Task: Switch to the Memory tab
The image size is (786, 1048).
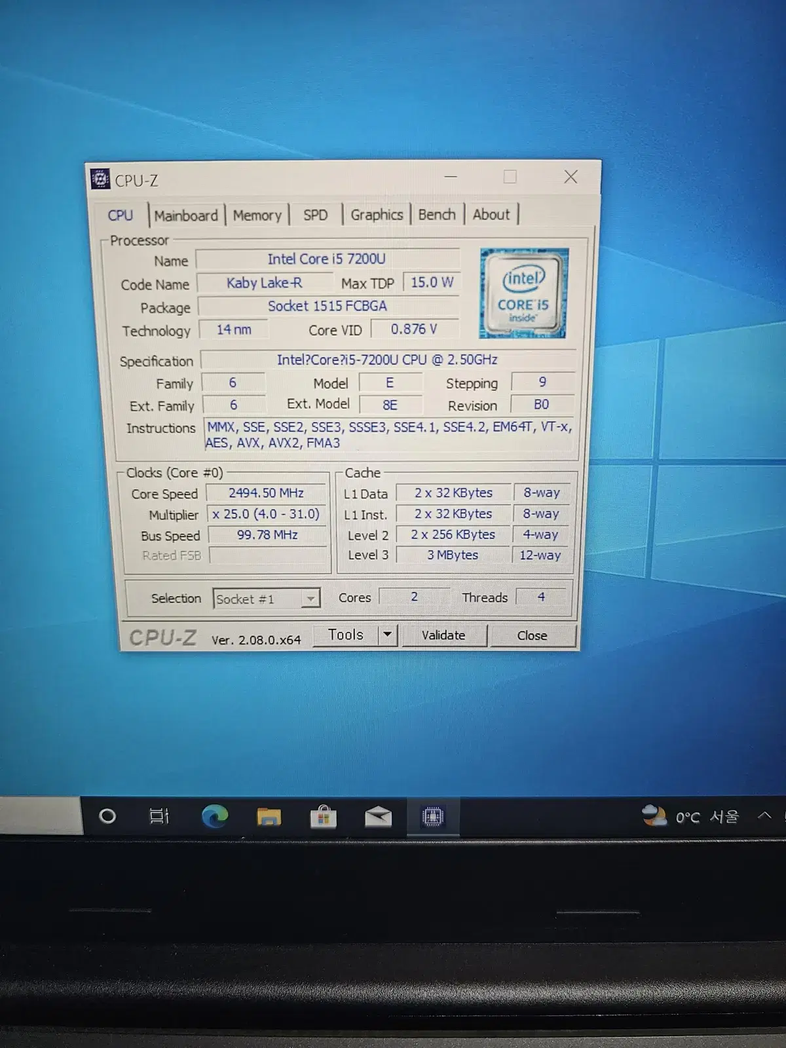Action: (x=257, y=215)
